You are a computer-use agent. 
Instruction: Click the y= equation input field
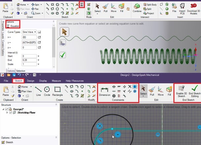tap(29, 43)
